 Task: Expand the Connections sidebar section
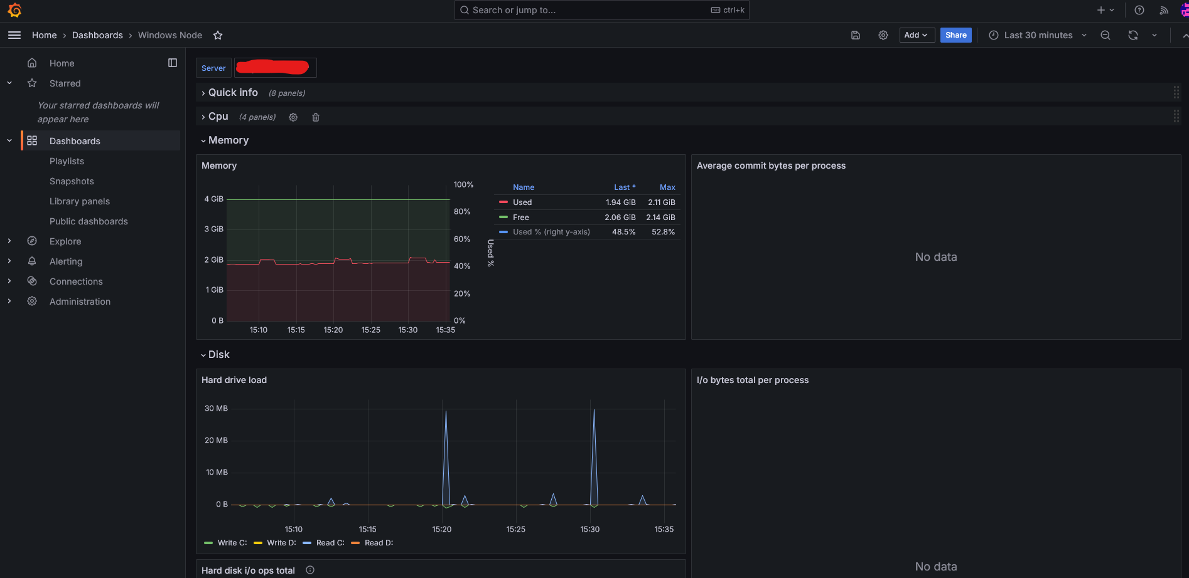(x=9, y=281)
